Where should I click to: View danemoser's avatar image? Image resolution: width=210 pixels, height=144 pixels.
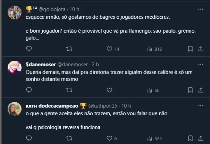click(x=14, y=68)
